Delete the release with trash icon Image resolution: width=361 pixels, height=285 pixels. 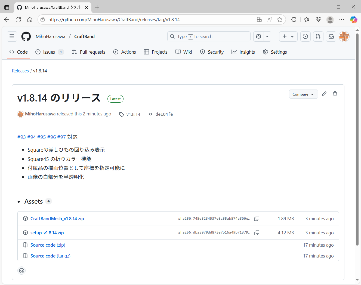[335, 94]
